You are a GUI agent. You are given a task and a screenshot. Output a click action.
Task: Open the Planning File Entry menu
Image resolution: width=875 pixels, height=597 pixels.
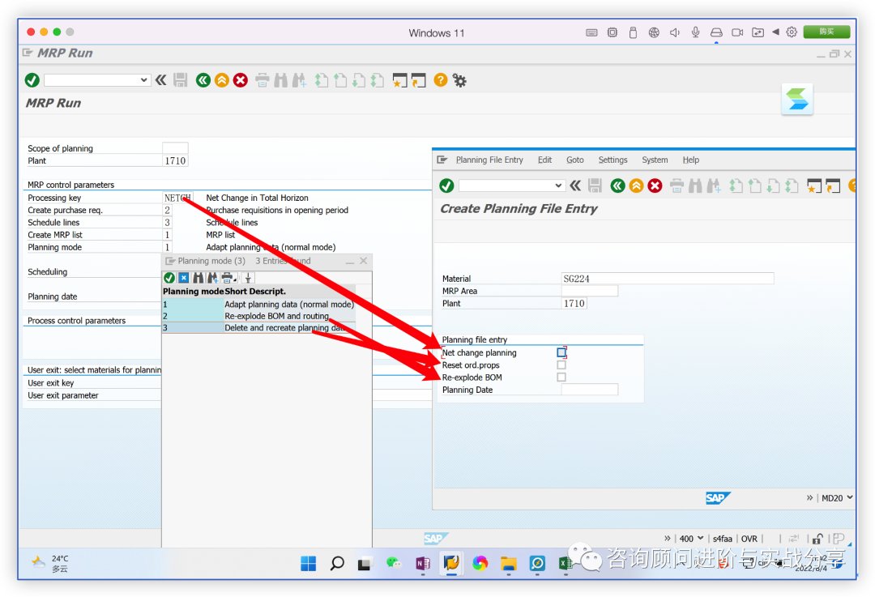pos(489,160)
